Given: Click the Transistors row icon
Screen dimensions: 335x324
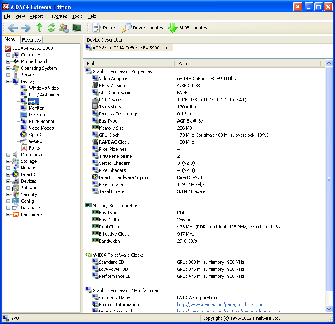Looking at the screenshot, I should (95, 106).
